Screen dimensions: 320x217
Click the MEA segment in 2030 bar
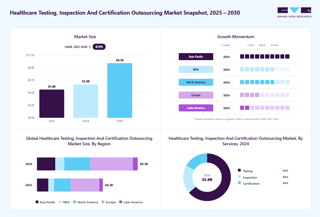pyautogui.click(x=60, y=164)
